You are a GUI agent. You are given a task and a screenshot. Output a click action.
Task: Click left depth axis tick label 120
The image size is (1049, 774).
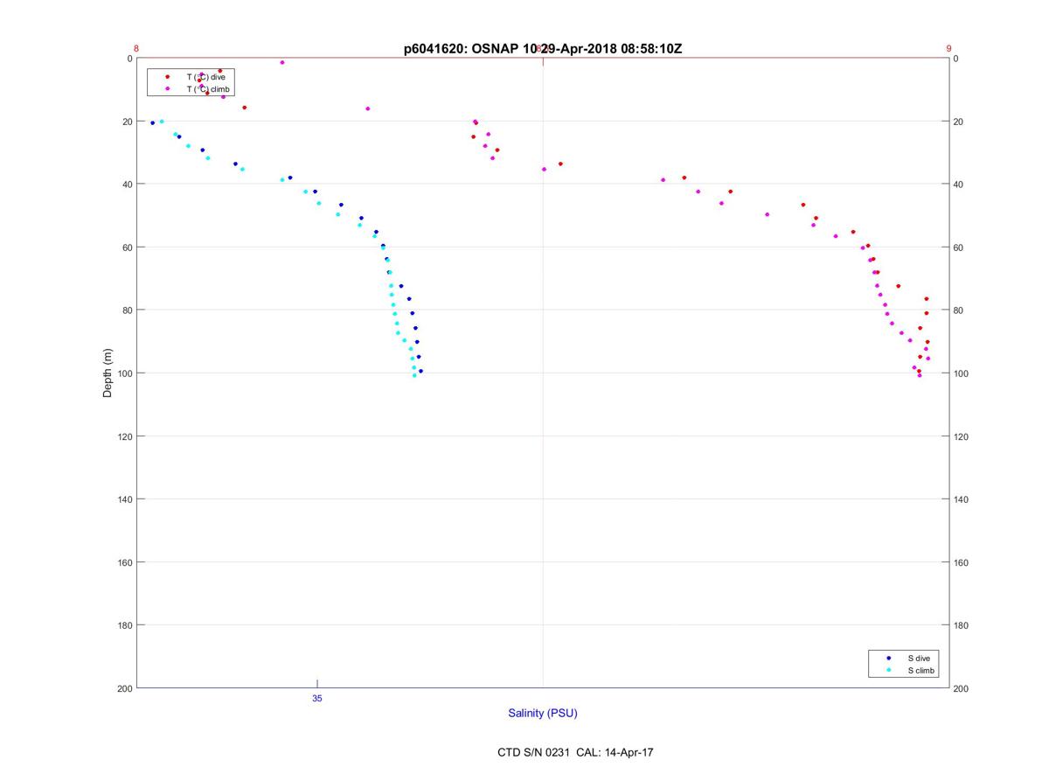point(123,436)
